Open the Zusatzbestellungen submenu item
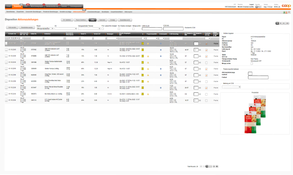The width and height of the screenshot is (293, 175). click(93, 12)
